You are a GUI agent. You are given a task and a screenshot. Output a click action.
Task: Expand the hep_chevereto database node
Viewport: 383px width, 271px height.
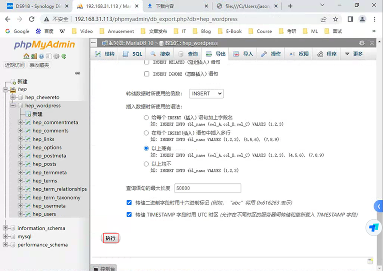tap(13, 97)
